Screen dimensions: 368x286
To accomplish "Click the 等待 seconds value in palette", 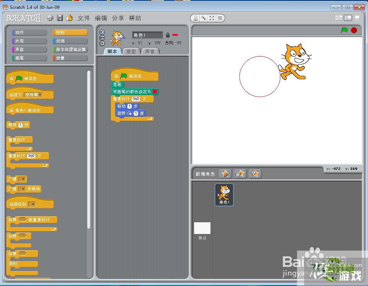I will 21,125.
